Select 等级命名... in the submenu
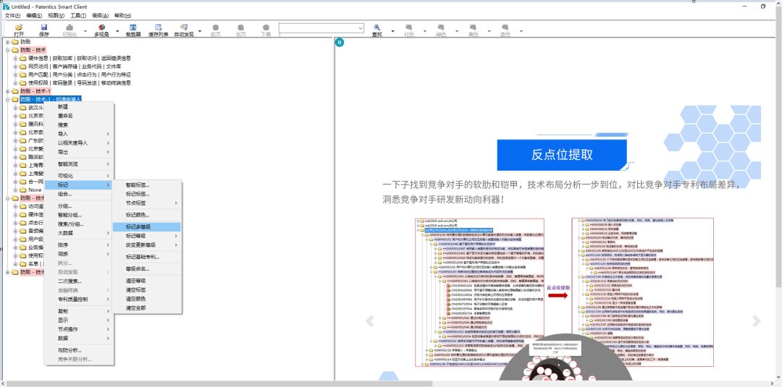This screenshot has height=387, width=782. tap(146, 269)
